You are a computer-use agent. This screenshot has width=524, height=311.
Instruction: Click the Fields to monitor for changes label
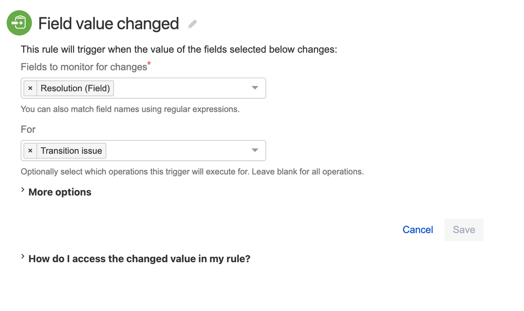pos(83,67)
